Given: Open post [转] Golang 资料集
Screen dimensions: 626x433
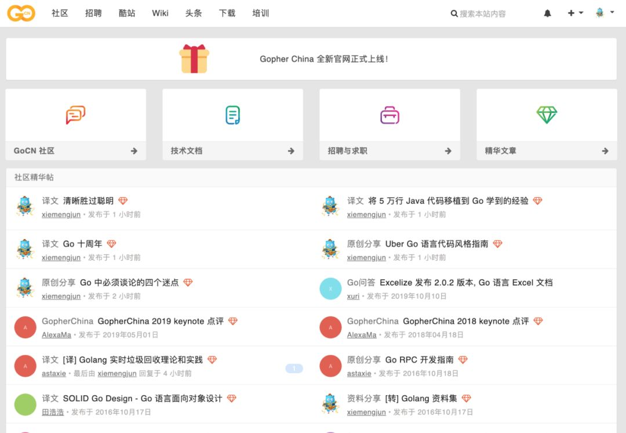Looking at the screenshot, I should click(421, 399).
